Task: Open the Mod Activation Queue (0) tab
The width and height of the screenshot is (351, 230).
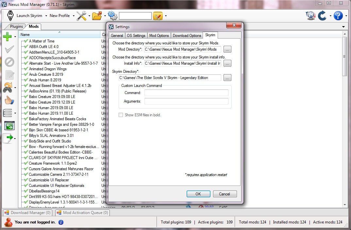Action: coord(83,213)
